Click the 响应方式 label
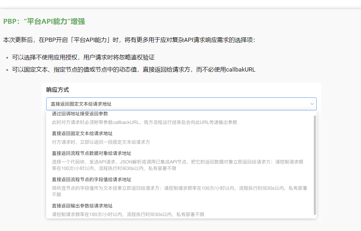361x231 pixels. coord(58,90)
